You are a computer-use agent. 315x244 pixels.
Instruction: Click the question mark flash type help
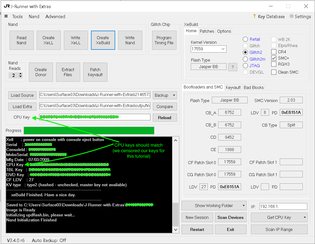[233, 67]
